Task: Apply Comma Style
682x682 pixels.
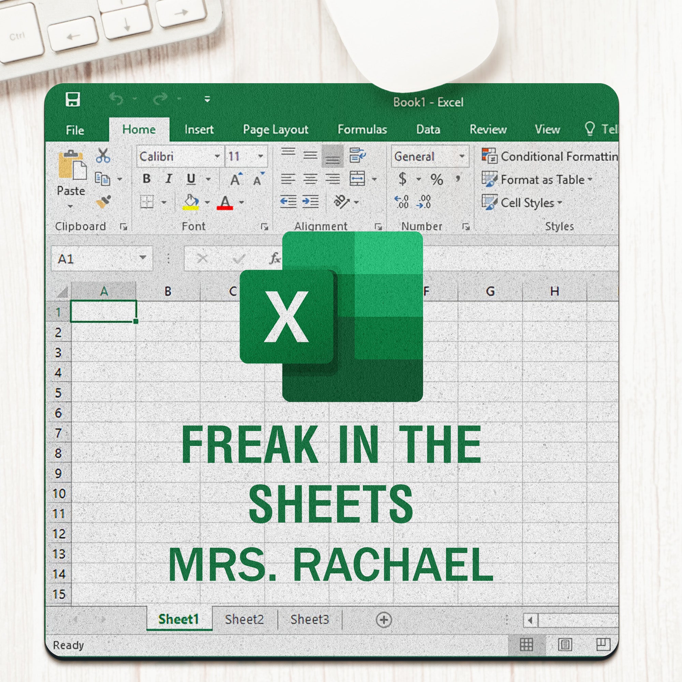Action: point(458,178)
